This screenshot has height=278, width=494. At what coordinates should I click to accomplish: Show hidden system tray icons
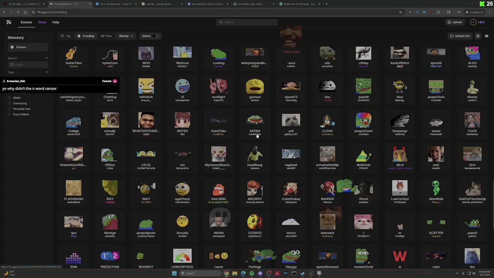457,273
